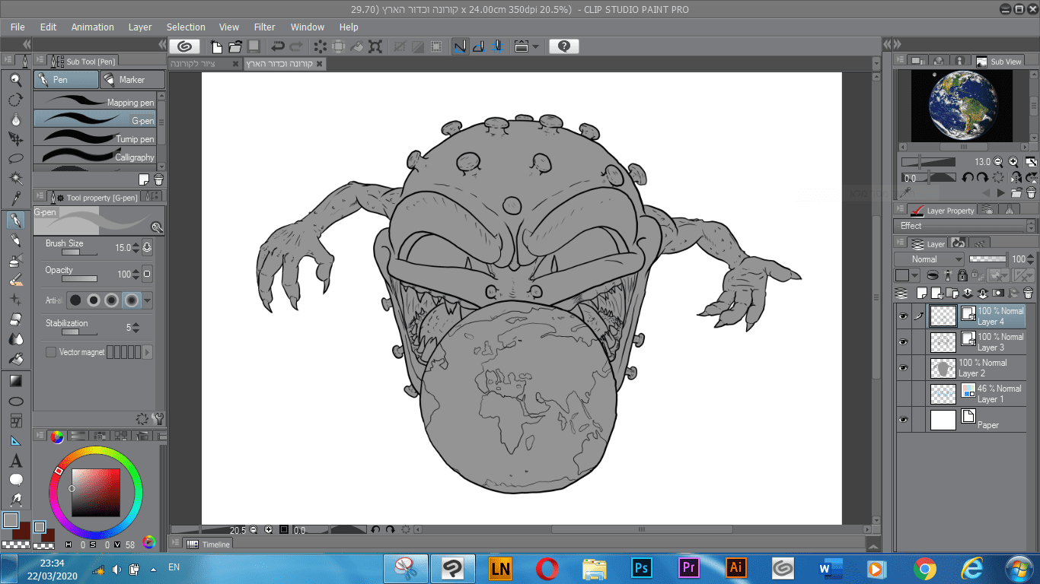The height and width of the screenshot is (584, 1040).
Task: Select the Eyedropper tool
Action: pyautogui.click(x=15, y=199)
